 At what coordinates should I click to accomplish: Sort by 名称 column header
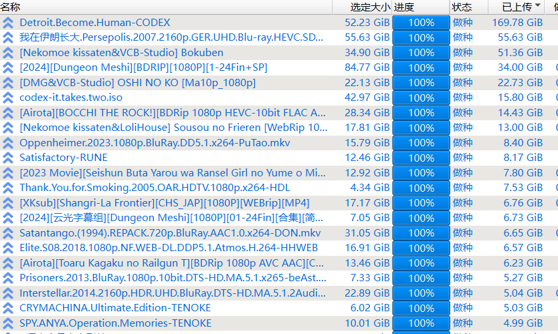coord(166,7)
